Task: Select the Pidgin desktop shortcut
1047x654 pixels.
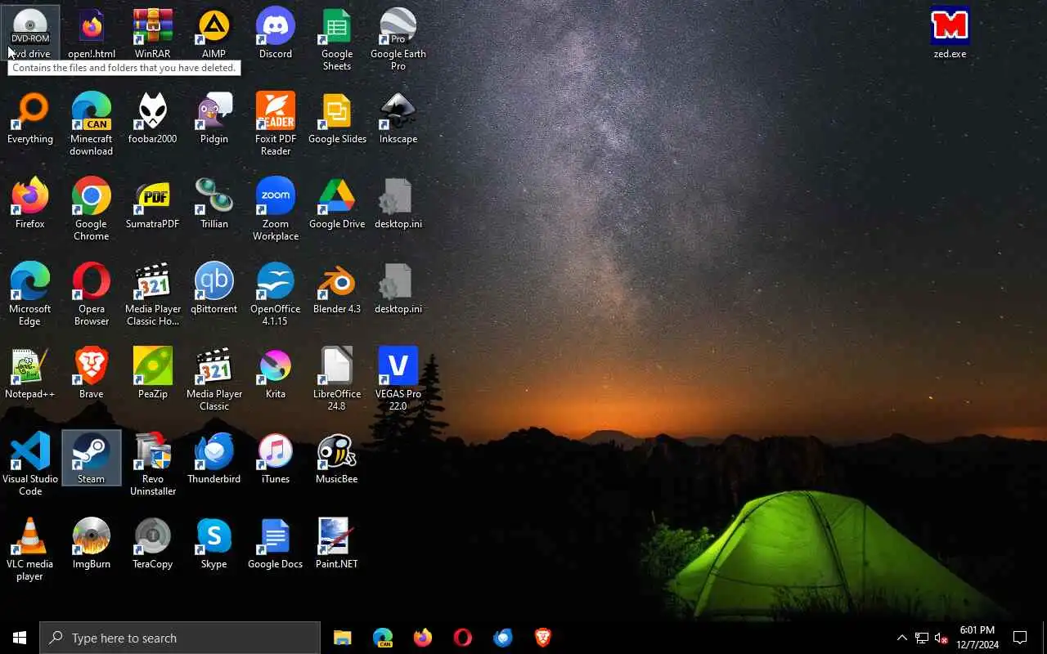Action: tap(213, 119)
